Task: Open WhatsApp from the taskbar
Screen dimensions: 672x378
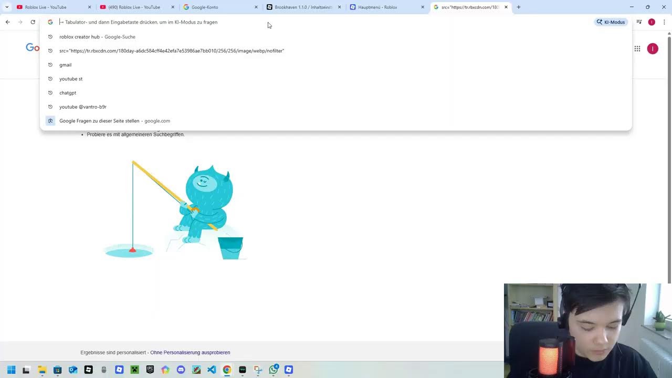Action: coord(274,370)
